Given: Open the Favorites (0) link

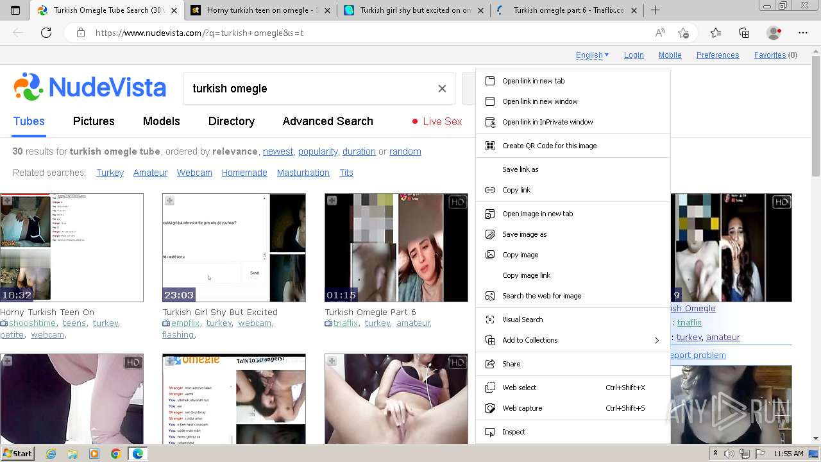Looking at the screenshot, I should click(775, 55).
